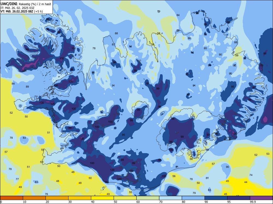Click the humidity value '77' on the map
Viewport: 273px width, 204px height.
[17, 179]
